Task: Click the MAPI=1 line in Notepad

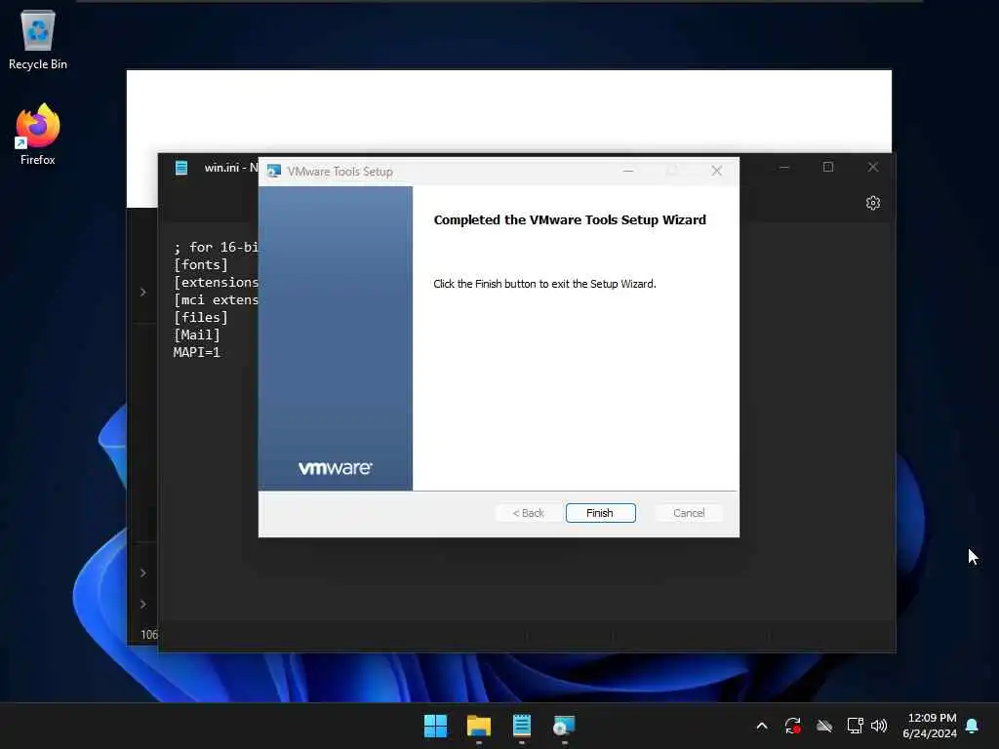Action: coord(197,352)
